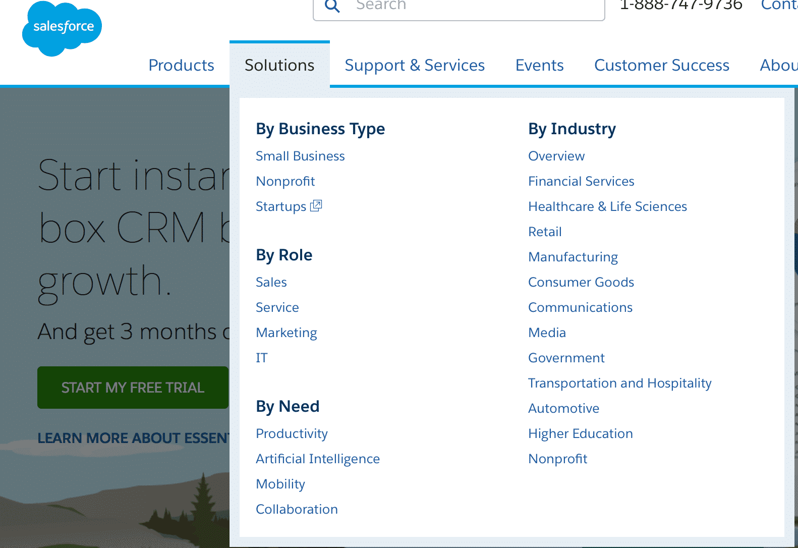View the industry Overview link
Image resolution: width=798 pixels, height=548 pixels.
pos(556,156)
